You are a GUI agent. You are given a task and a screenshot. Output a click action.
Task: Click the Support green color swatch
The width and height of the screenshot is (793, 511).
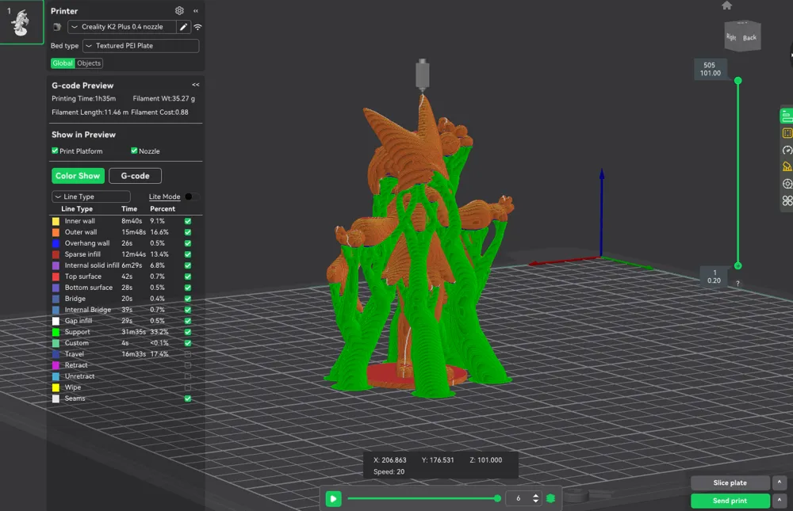pyautogui.click(x=56, y=332)
